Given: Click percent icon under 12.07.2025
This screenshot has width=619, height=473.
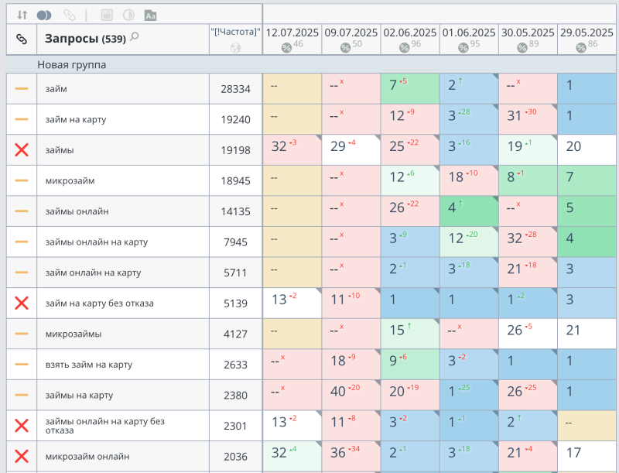Looking at the screenshot, I should coord(286,47).
